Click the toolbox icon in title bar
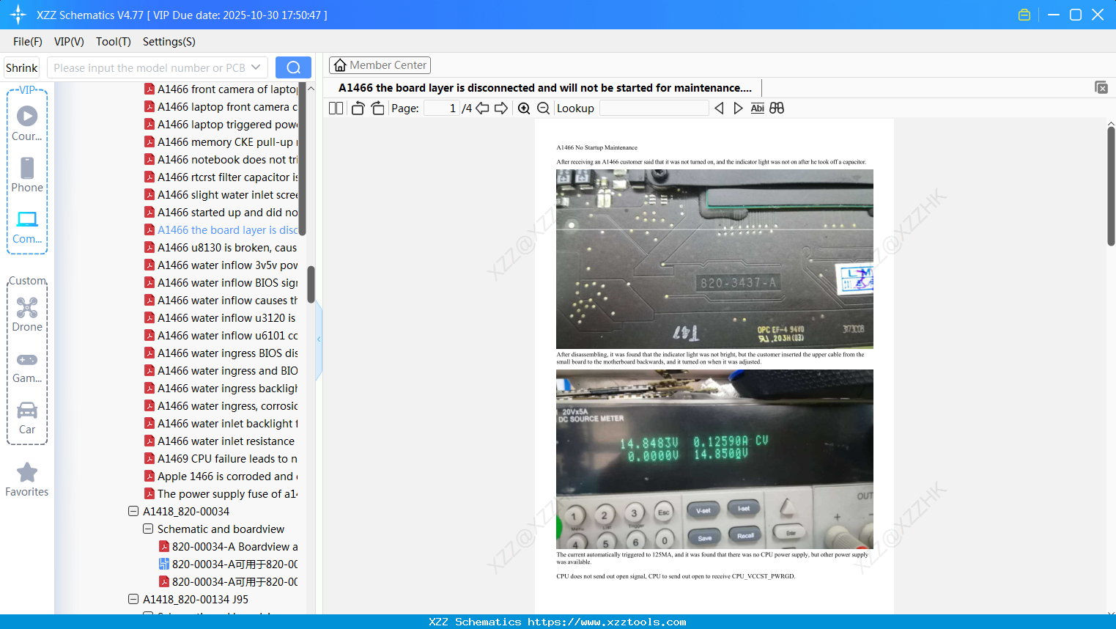1116x629 pixels. 1024,15
